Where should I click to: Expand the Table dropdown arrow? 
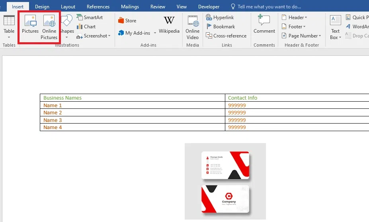coord(9,37)
